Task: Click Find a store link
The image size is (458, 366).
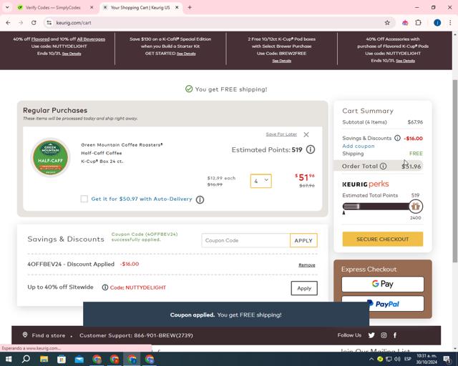Action: 49,335
